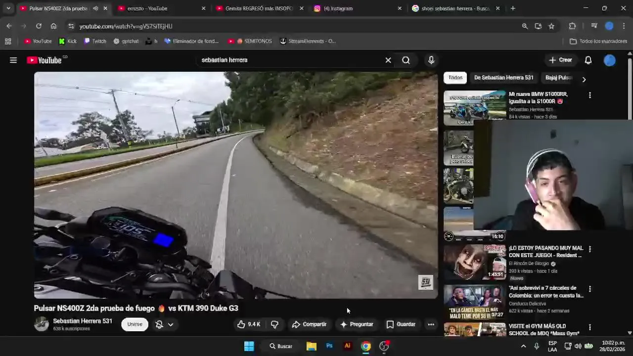
Task: Open options for 7 cárceles de Colombia video
Action: tap(589, 289)
